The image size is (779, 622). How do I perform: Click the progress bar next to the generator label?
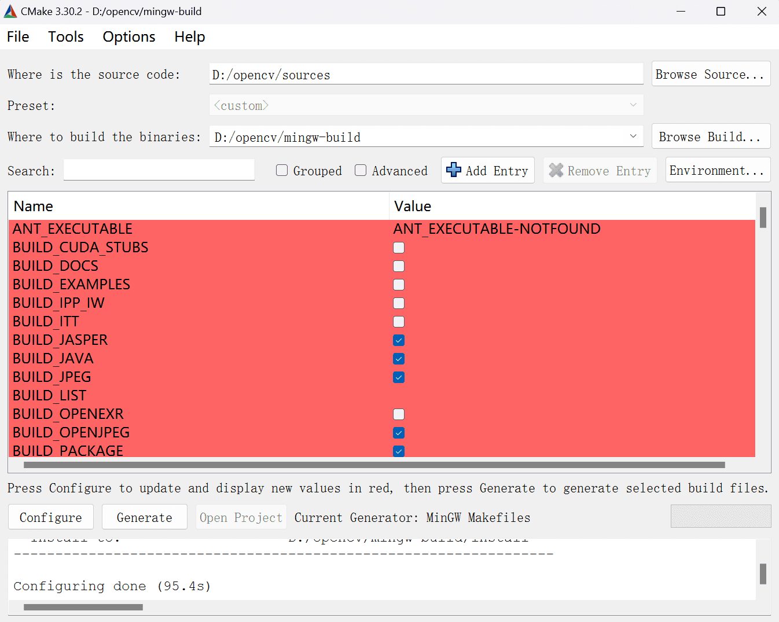(x=721, y=516)
